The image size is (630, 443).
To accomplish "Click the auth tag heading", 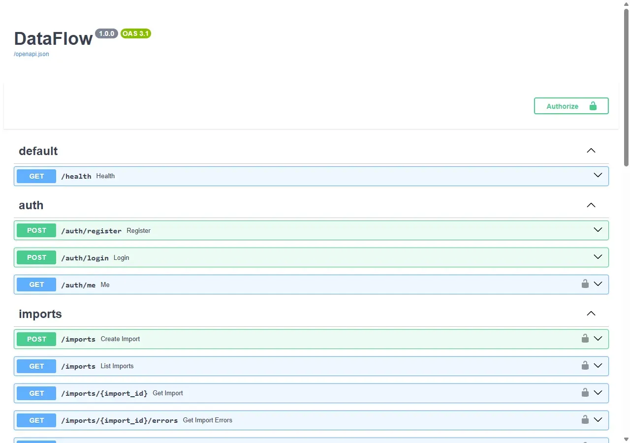I will (31, 205).
